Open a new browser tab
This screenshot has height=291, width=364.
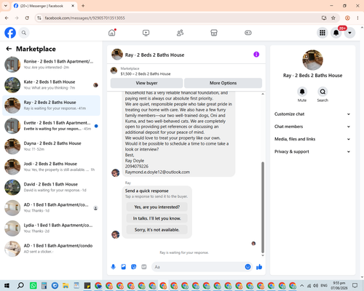tap(83, 6)
